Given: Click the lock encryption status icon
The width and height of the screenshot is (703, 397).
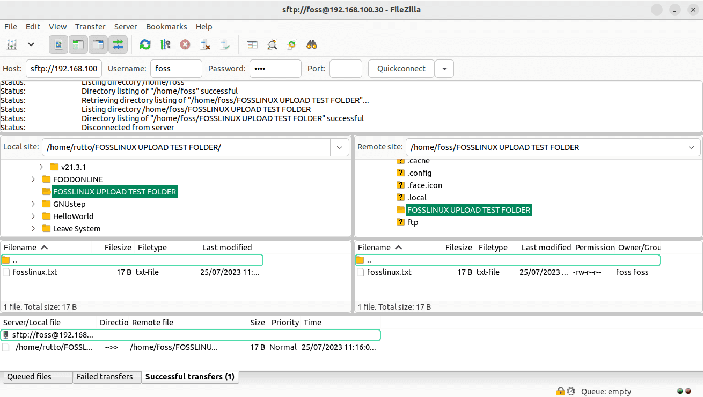Looking at the screenshot, I should point(560,391).
